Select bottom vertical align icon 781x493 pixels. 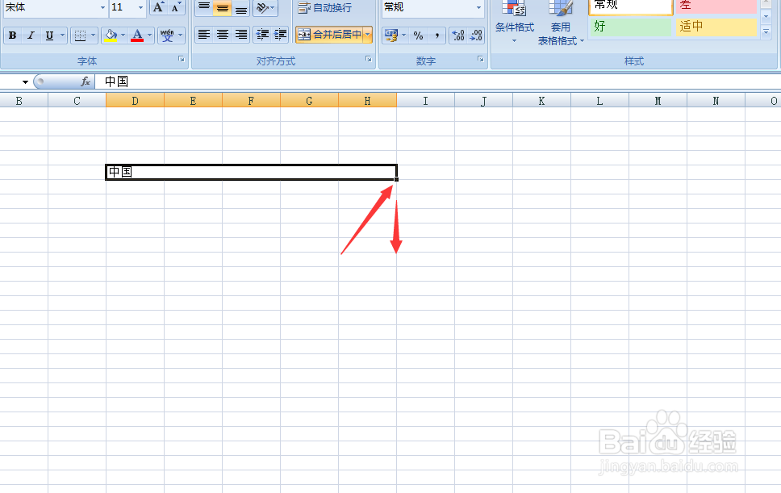(x=240, y=7)
